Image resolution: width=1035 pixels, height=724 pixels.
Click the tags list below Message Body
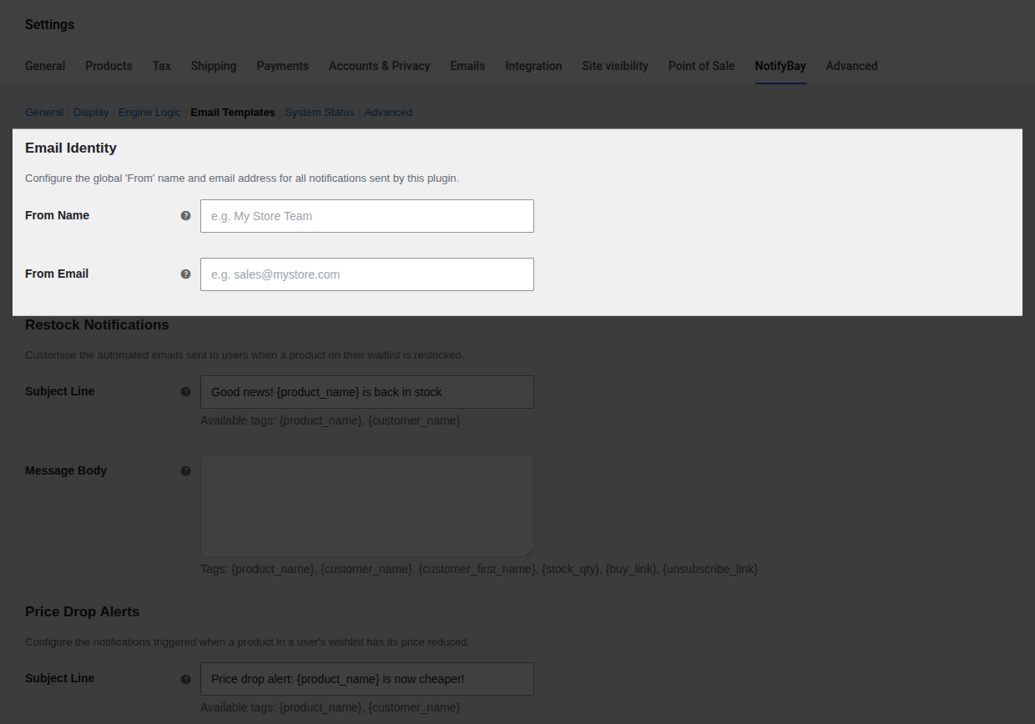pos(479,569)
